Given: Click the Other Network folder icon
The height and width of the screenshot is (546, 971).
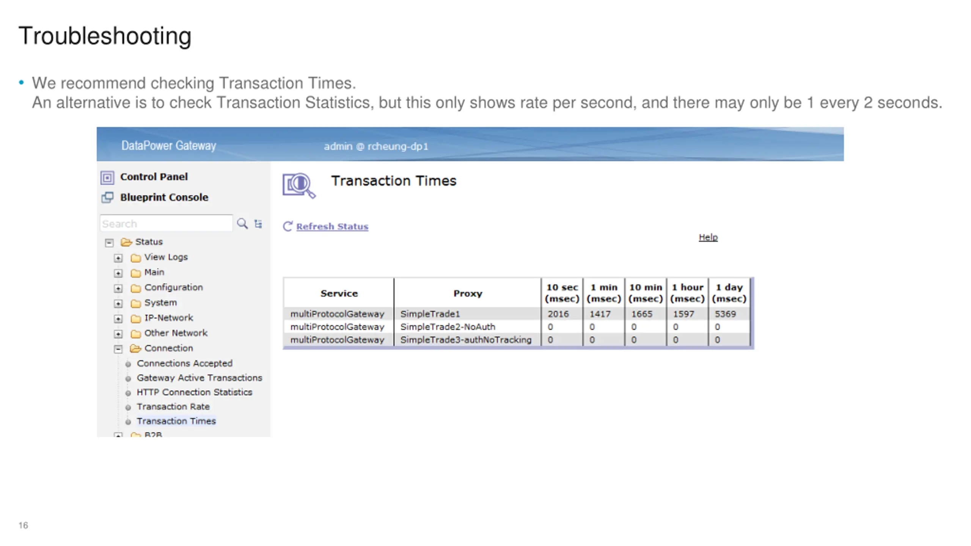Looking at the screenshot, I should coord(136,334).
